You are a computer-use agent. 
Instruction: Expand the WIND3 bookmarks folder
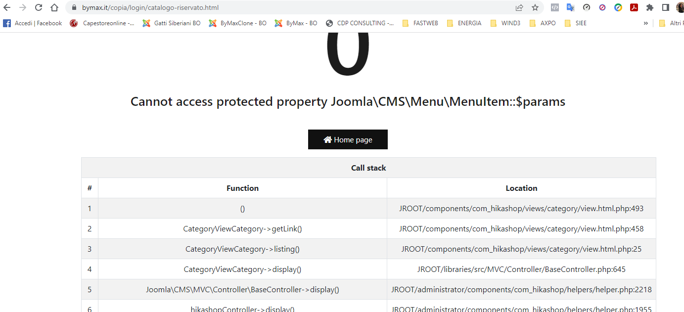point(505,23)
